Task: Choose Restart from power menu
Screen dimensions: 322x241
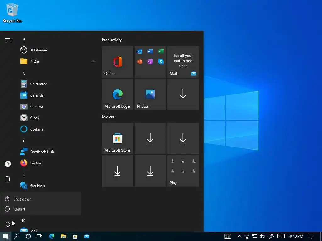Action: pos(41,209)
